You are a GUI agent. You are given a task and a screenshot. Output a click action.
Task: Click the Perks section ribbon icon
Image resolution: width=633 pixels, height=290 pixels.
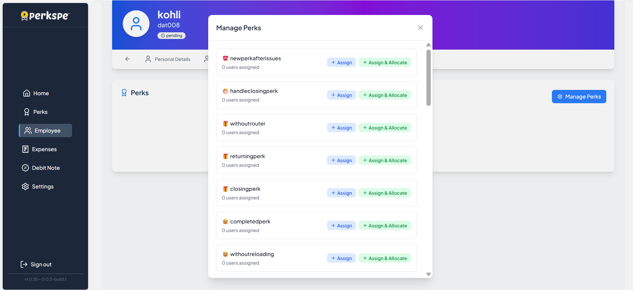[124, 93]
